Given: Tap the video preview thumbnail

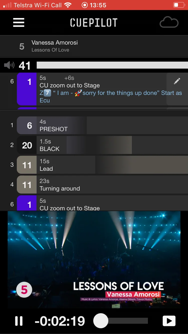Looking at the screenshot, I should (94, 259).
